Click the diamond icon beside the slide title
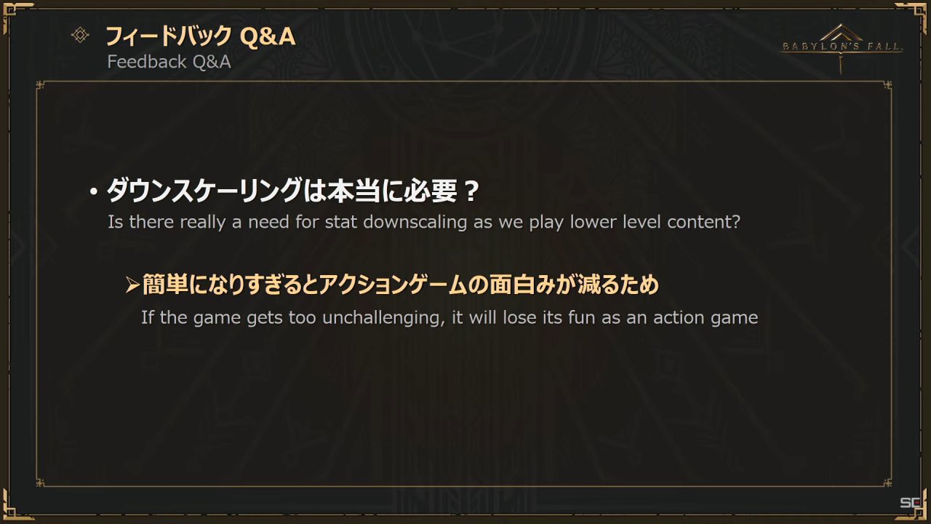Image resolution: width=931 pixels, height=524 pixels. pyautogui.click(x=80, y=35)
